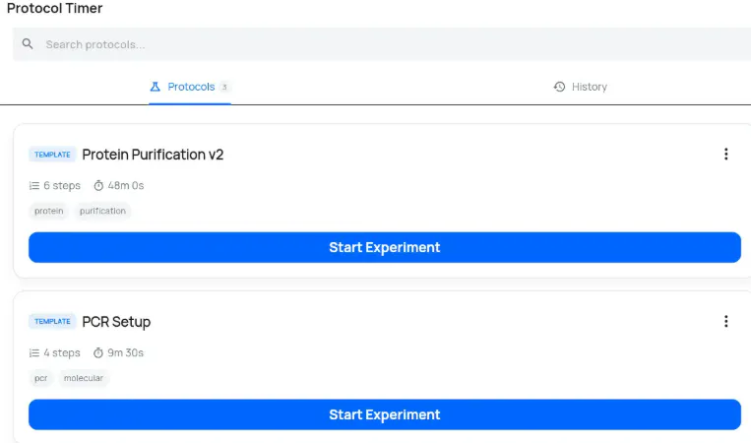Open the History tab

580,87
